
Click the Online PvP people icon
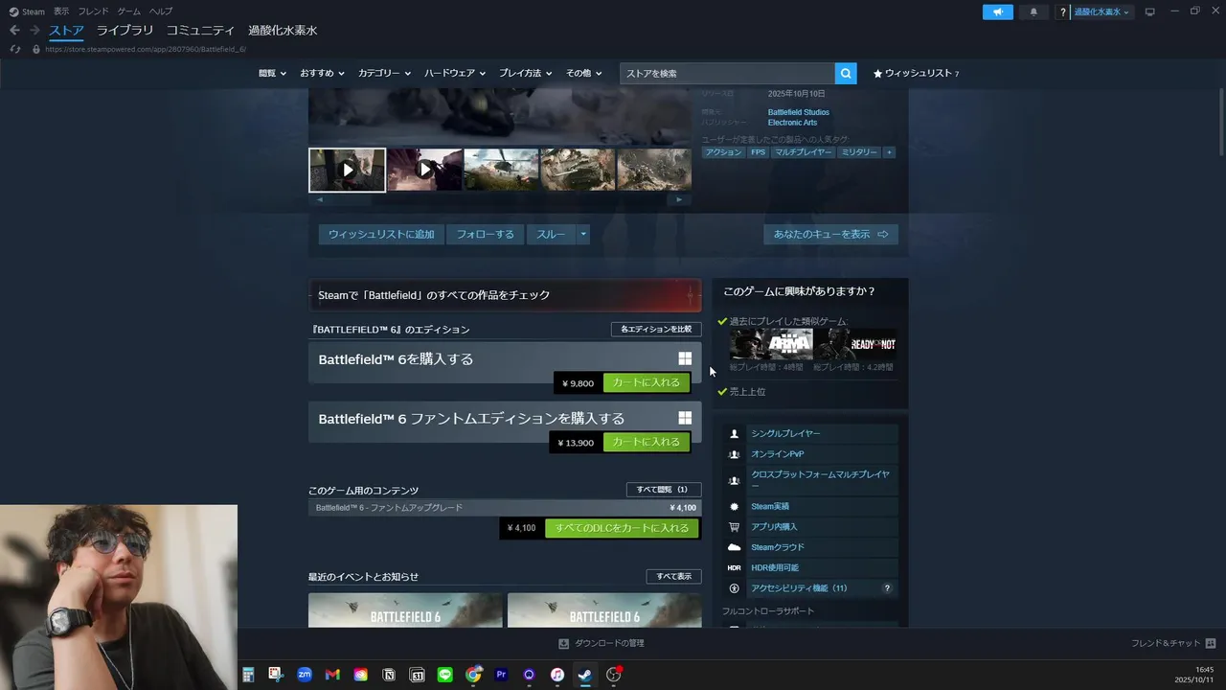735,454
